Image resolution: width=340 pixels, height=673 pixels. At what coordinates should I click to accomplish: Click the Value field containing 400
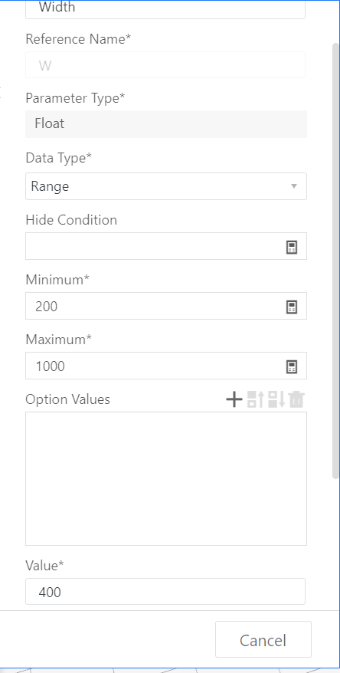tap(165, 592)
